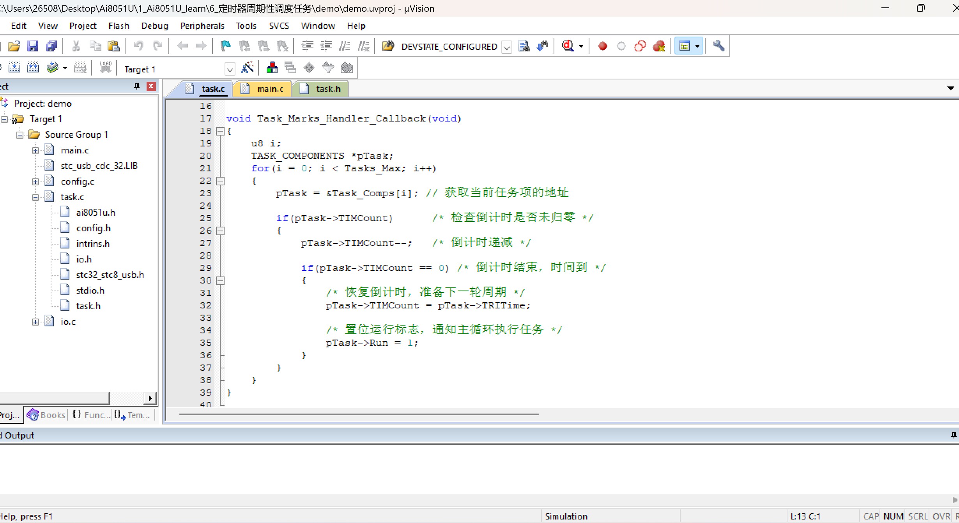Screen dimensions: 959x523
Task: Collapse the fold marker at line 30
Action: [220, 281]
